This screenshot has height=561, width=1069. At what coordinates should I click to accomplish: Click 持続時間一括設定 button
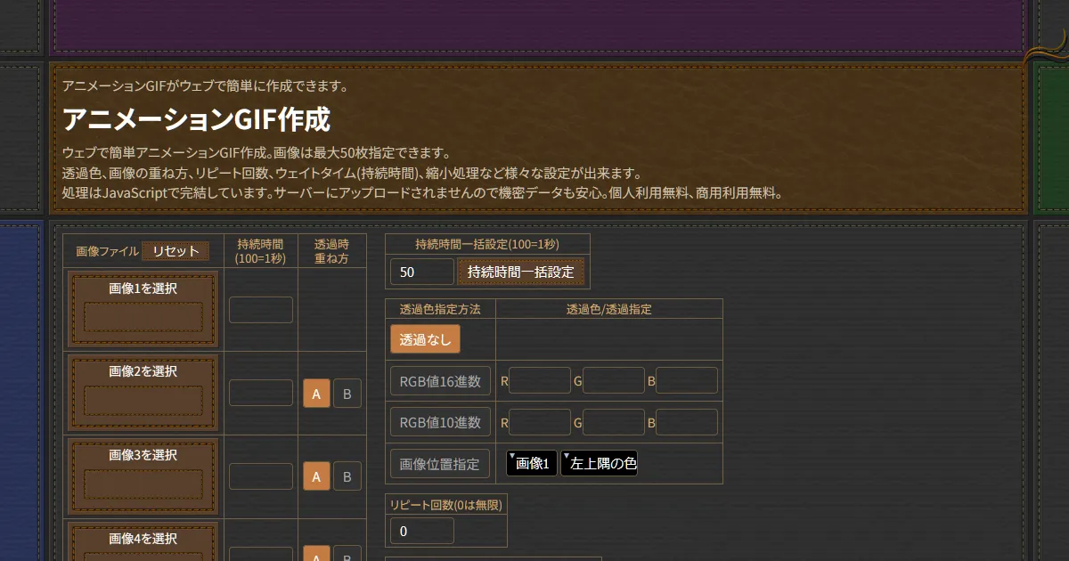tap(521, 272)
